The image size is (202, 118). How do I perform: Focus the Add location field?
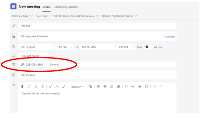click(97, 75)
